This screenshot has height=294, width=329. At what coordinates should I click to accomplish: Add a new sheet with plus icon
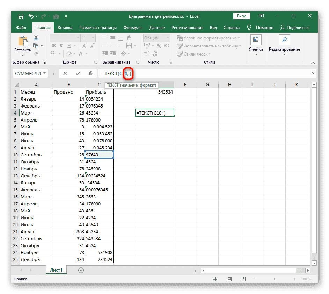click(x=81, y=270)
